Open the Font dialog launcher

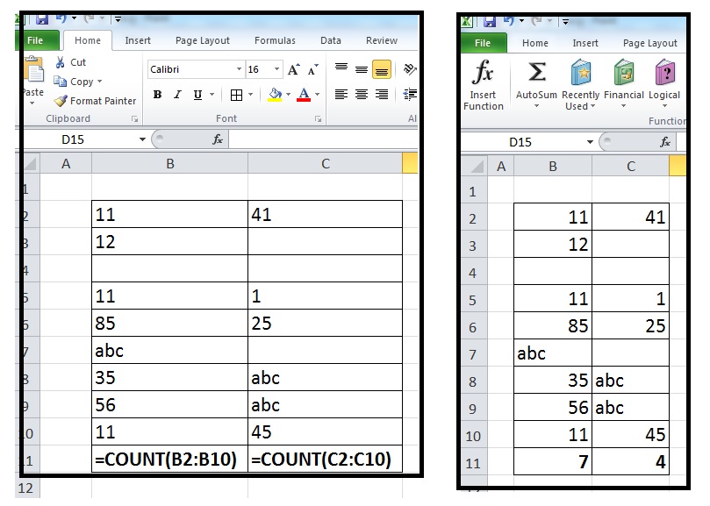[317, 118]
